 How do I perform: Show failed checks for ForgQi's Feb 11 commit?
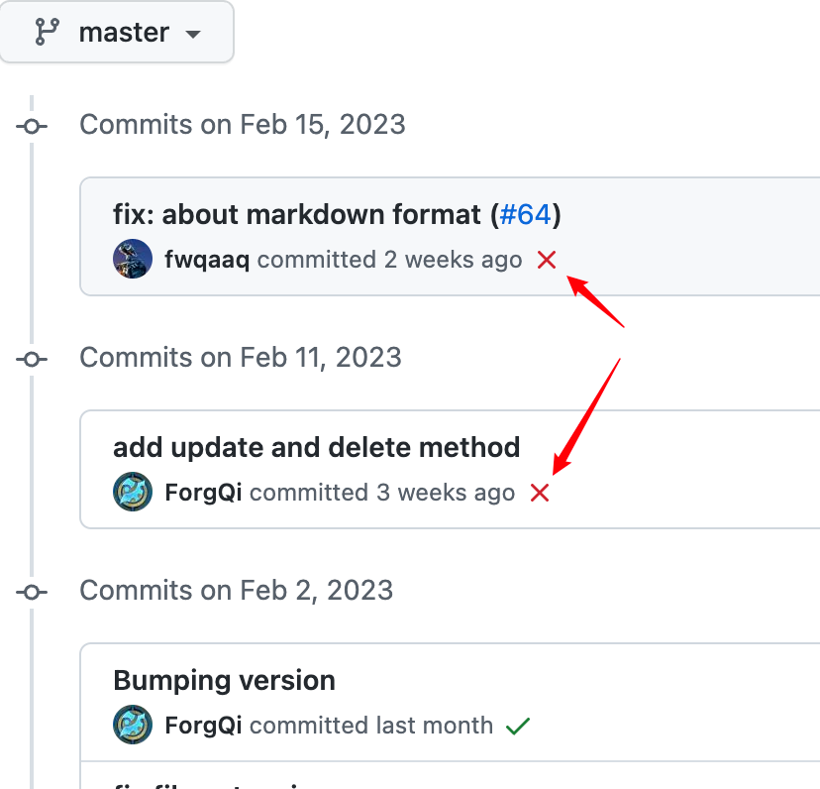coord(540,493)
